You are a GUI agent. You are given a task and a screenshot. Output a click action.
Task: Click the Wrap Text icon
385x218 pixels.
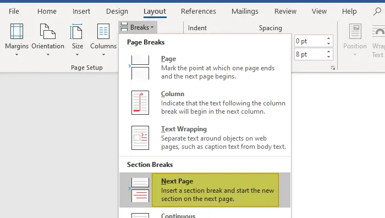(379, 31)
